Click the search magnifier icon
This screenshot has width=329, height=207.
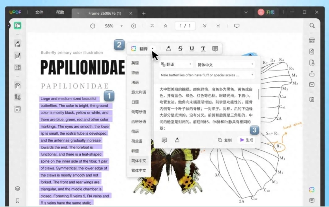pos(312,26)
